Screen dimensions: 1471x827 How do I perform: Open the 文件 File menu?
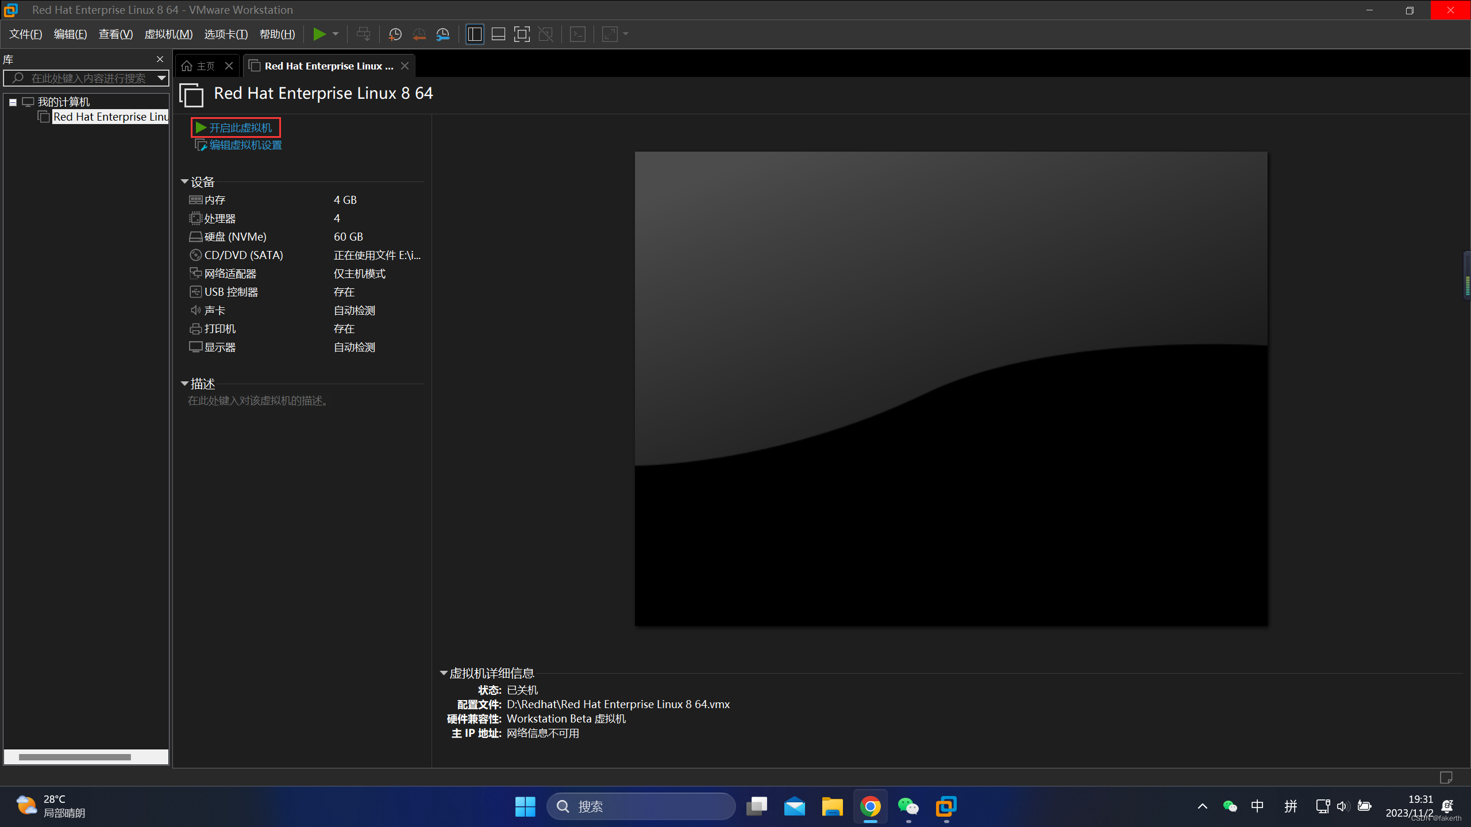[x=24, y=34]
